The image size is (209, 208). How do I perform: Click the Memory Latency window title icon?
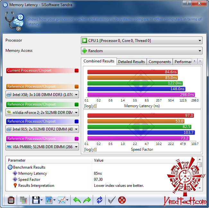tap(5, 5)
